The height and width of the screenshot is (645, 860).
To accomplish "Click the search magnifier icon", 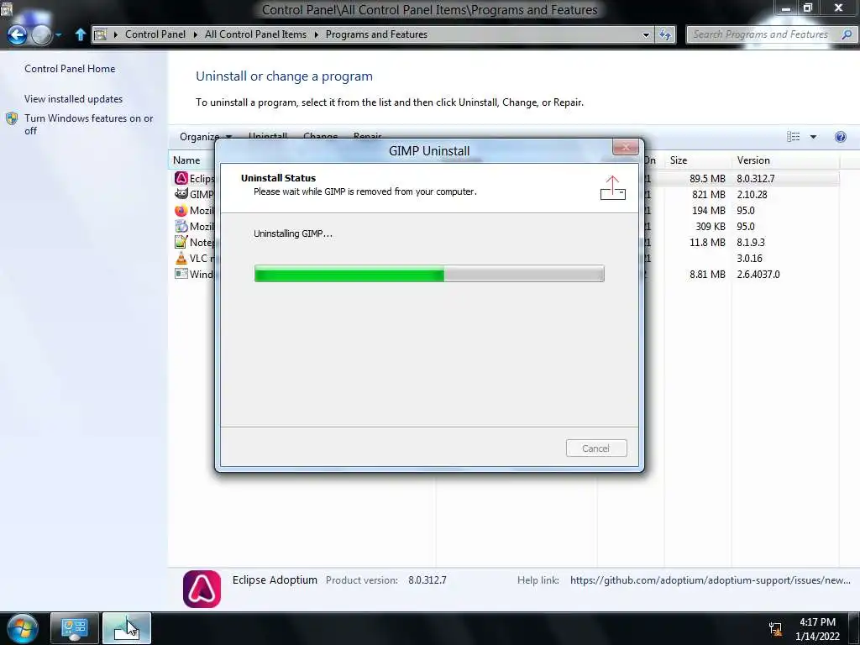I will tap(847, 34).
